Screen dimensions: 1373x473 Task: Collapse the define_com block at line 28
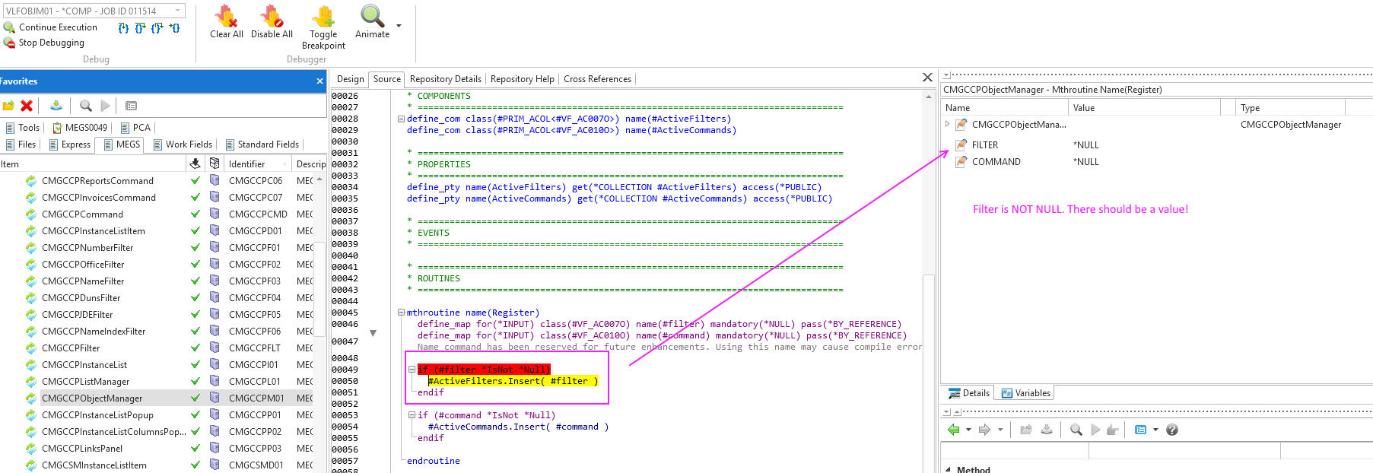pos(401,119)
